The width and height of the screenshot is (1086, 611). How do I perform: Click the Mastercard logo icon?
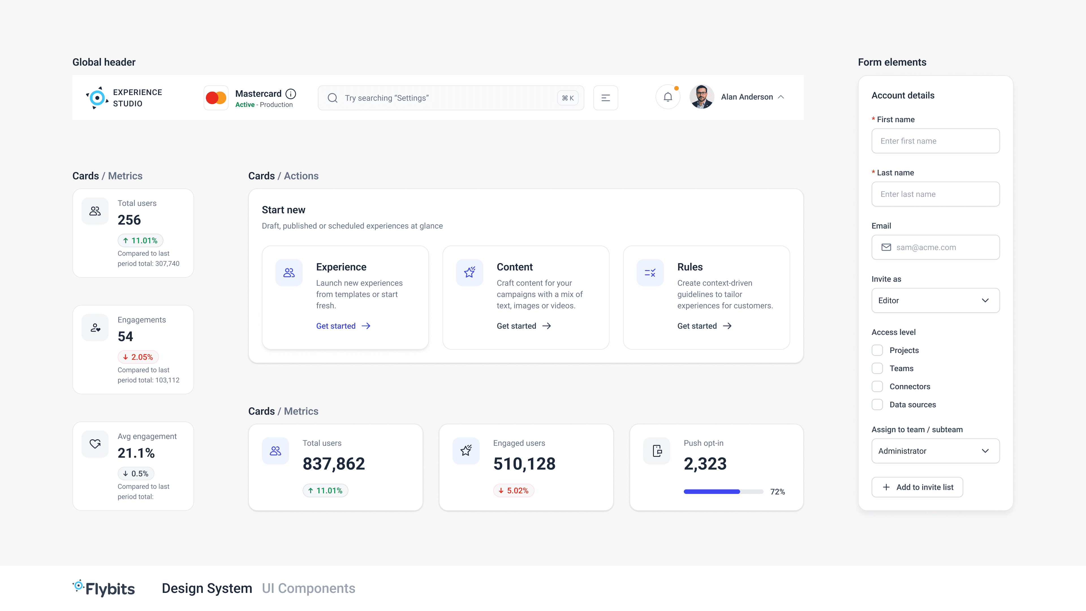tap(216, 98)
